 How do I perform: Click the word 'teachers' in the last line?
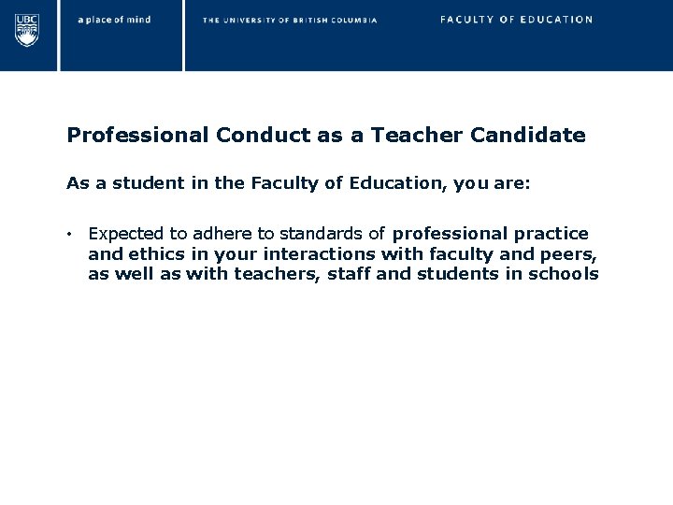tap(277, 273)
